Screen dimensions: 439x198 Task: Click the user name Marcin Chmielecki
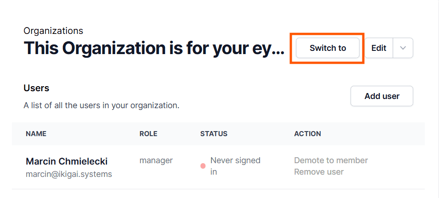point(67,161)
